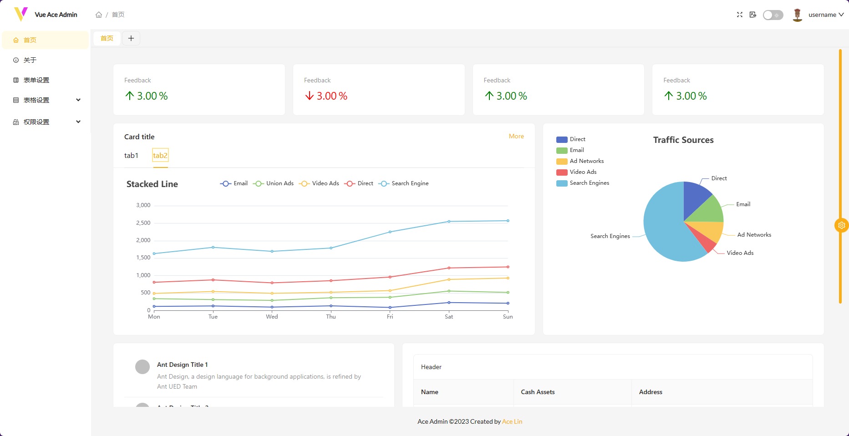Toggle Direct series in line legend
849x436 pixels.
pyautogui.click(x=359, y=183)
